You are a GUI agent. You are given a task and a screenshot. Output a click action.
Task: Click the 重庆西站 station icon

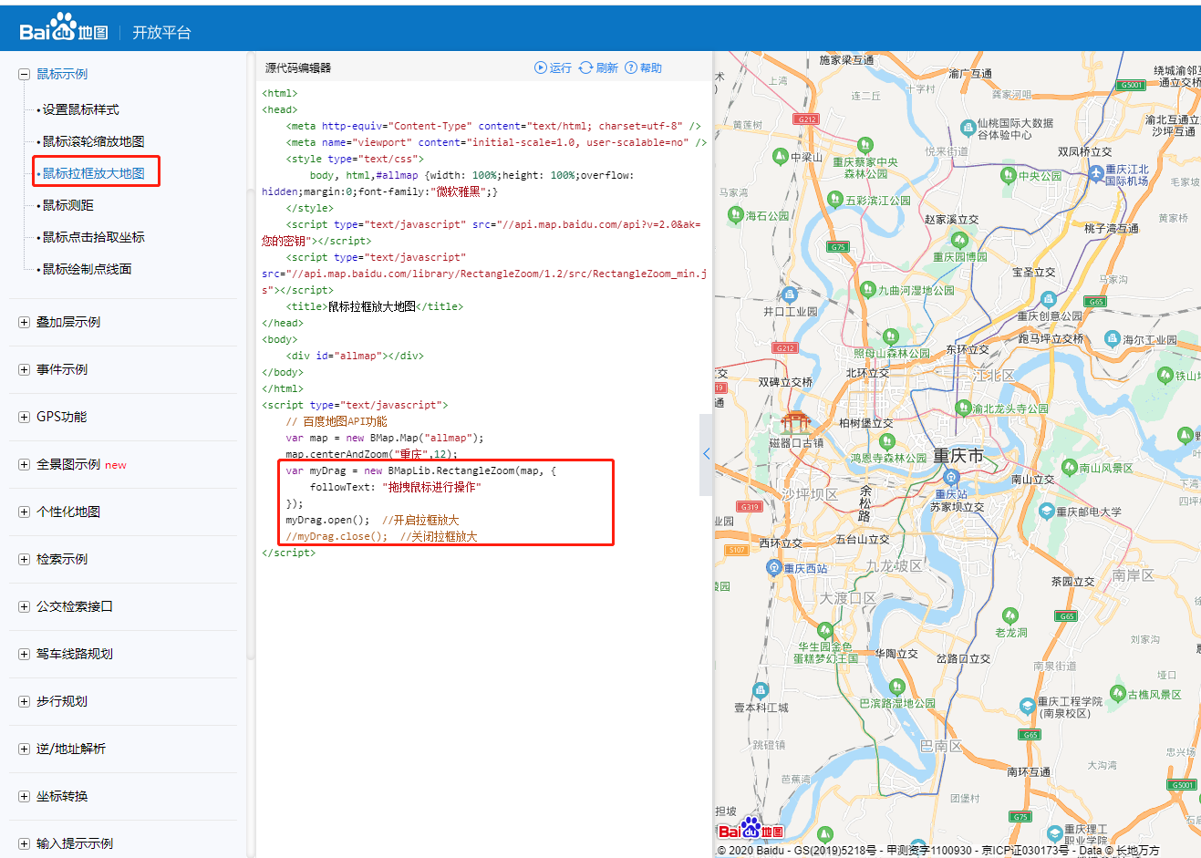click(x=774, y=567)
